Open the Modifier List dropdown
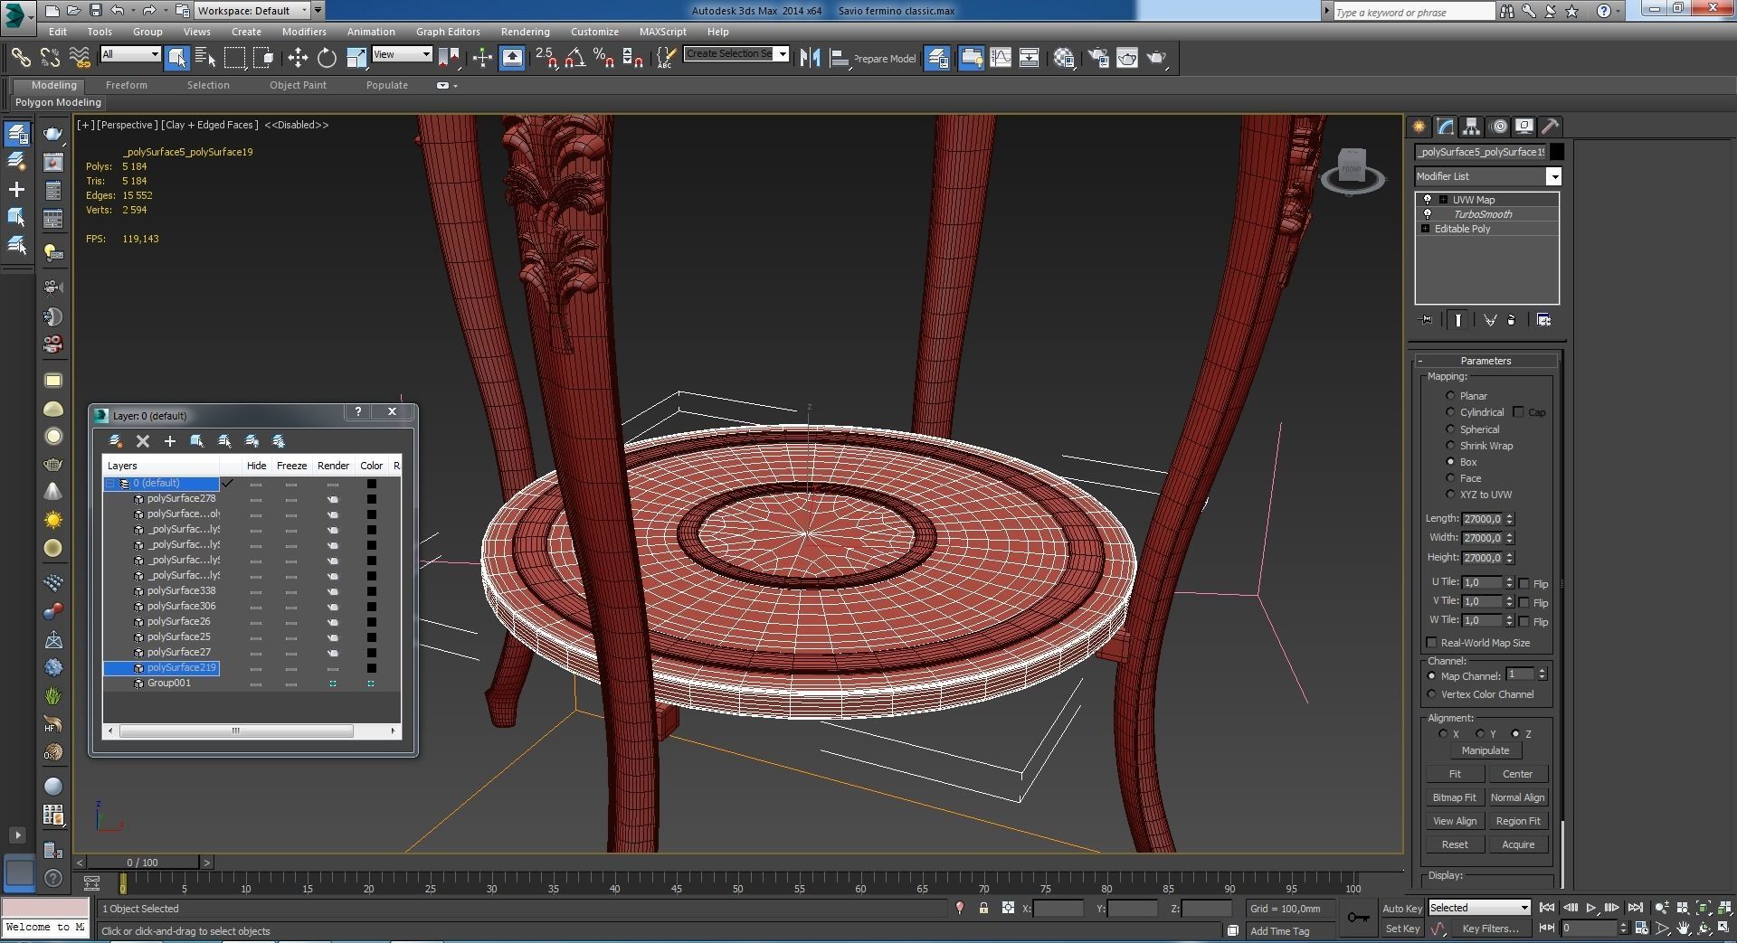This screenshot has width=1737, height=943. [x=1553, y=176]
